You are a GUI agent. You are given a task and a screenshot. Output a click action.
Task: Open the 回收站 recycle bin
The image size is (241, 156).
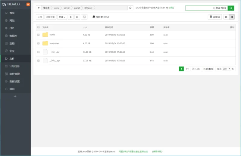point(215,17)
